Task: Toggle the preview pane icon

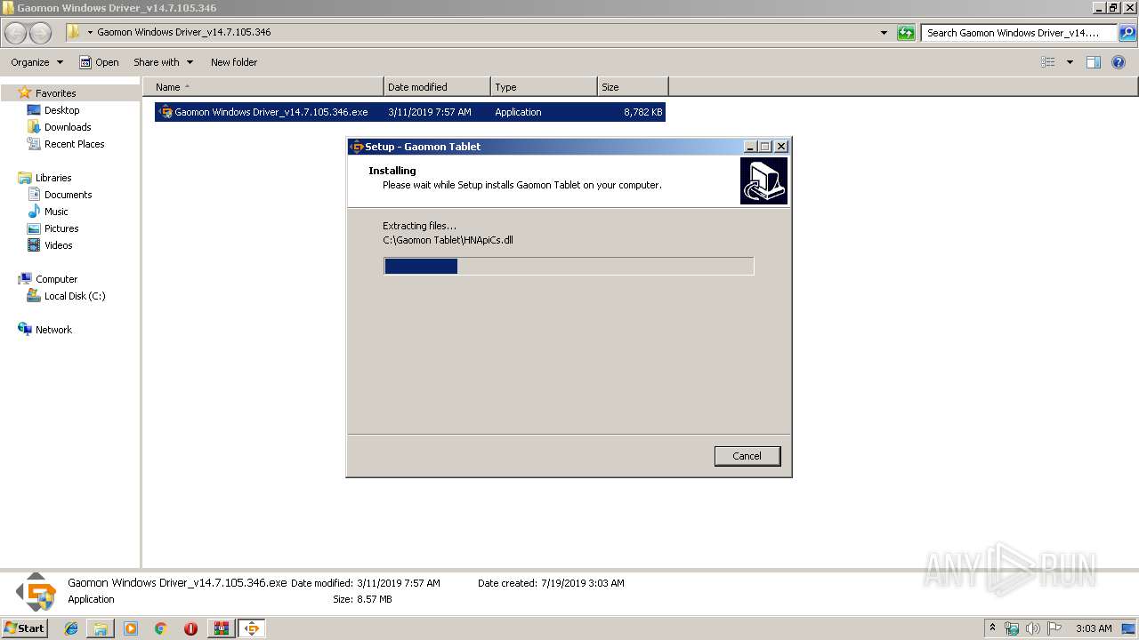Action: (1094, 62)
